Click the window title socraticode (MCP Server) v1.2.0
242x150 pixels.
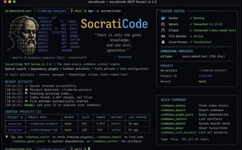coord(122,2)
